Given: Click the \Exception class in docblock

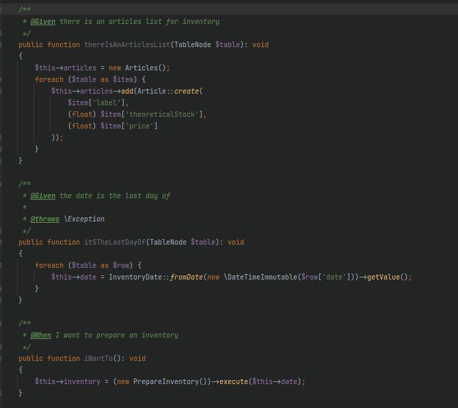Looking at the screenshot, I should 84,219.
